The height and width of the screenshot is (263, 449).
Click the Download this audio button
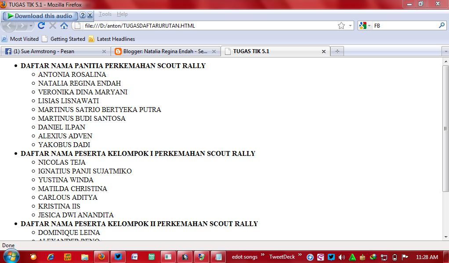(x=40, y=16)
